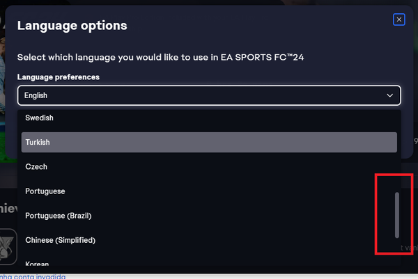Click the player image behind the dialog
Image resolution: width=418 pixels, height=279 pixels.
pos(2,80)
